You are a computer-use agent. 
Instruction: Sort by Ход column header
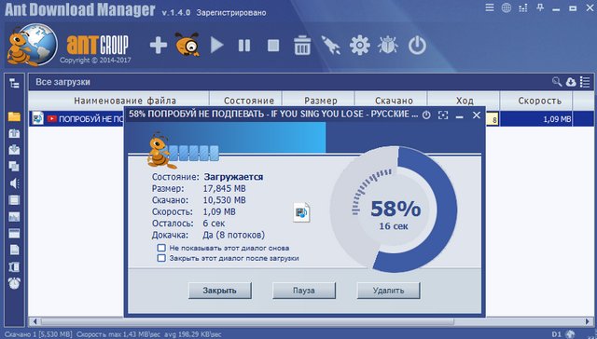[x=464, y=101]
